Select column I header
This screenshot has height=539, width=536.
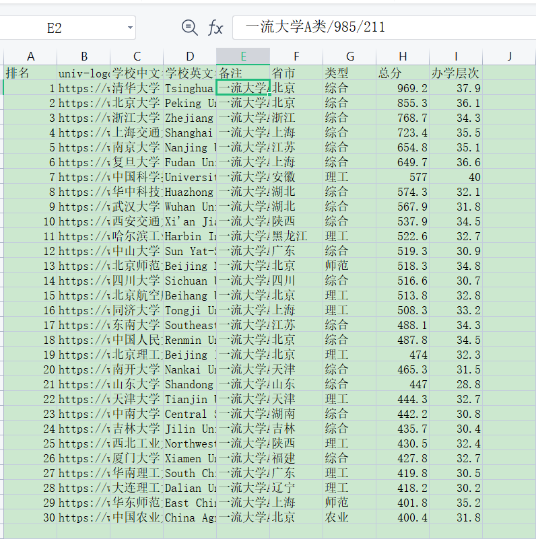456,57
